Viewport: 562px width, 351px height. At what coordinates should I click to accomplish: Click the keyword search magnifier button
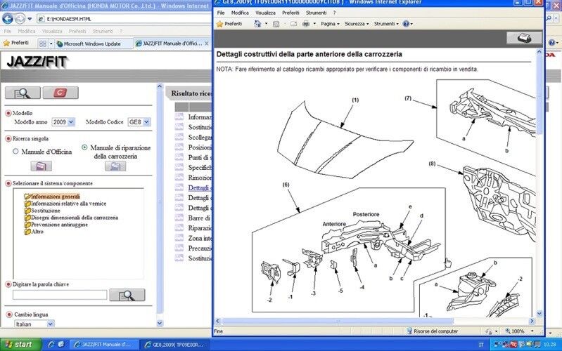tap(127, 295)
